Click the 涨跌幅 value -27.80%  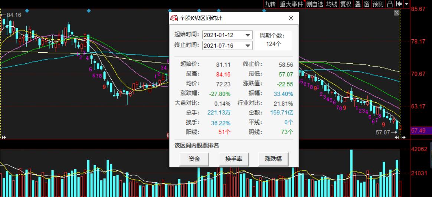click(220, 94)
